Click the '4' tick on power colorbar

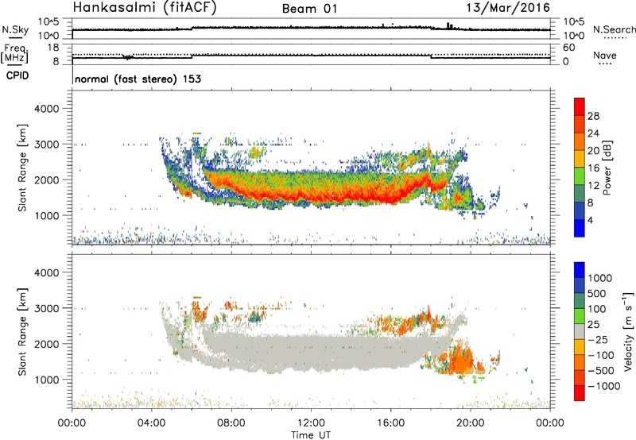pyautogui.click(x=590, y=220)
